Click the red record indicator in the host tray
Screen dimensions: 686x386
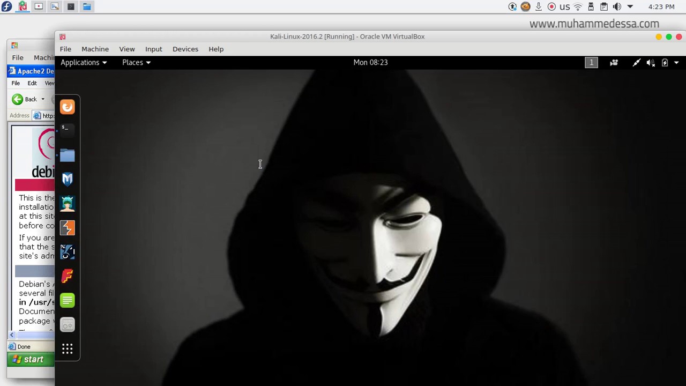[551, 6]
